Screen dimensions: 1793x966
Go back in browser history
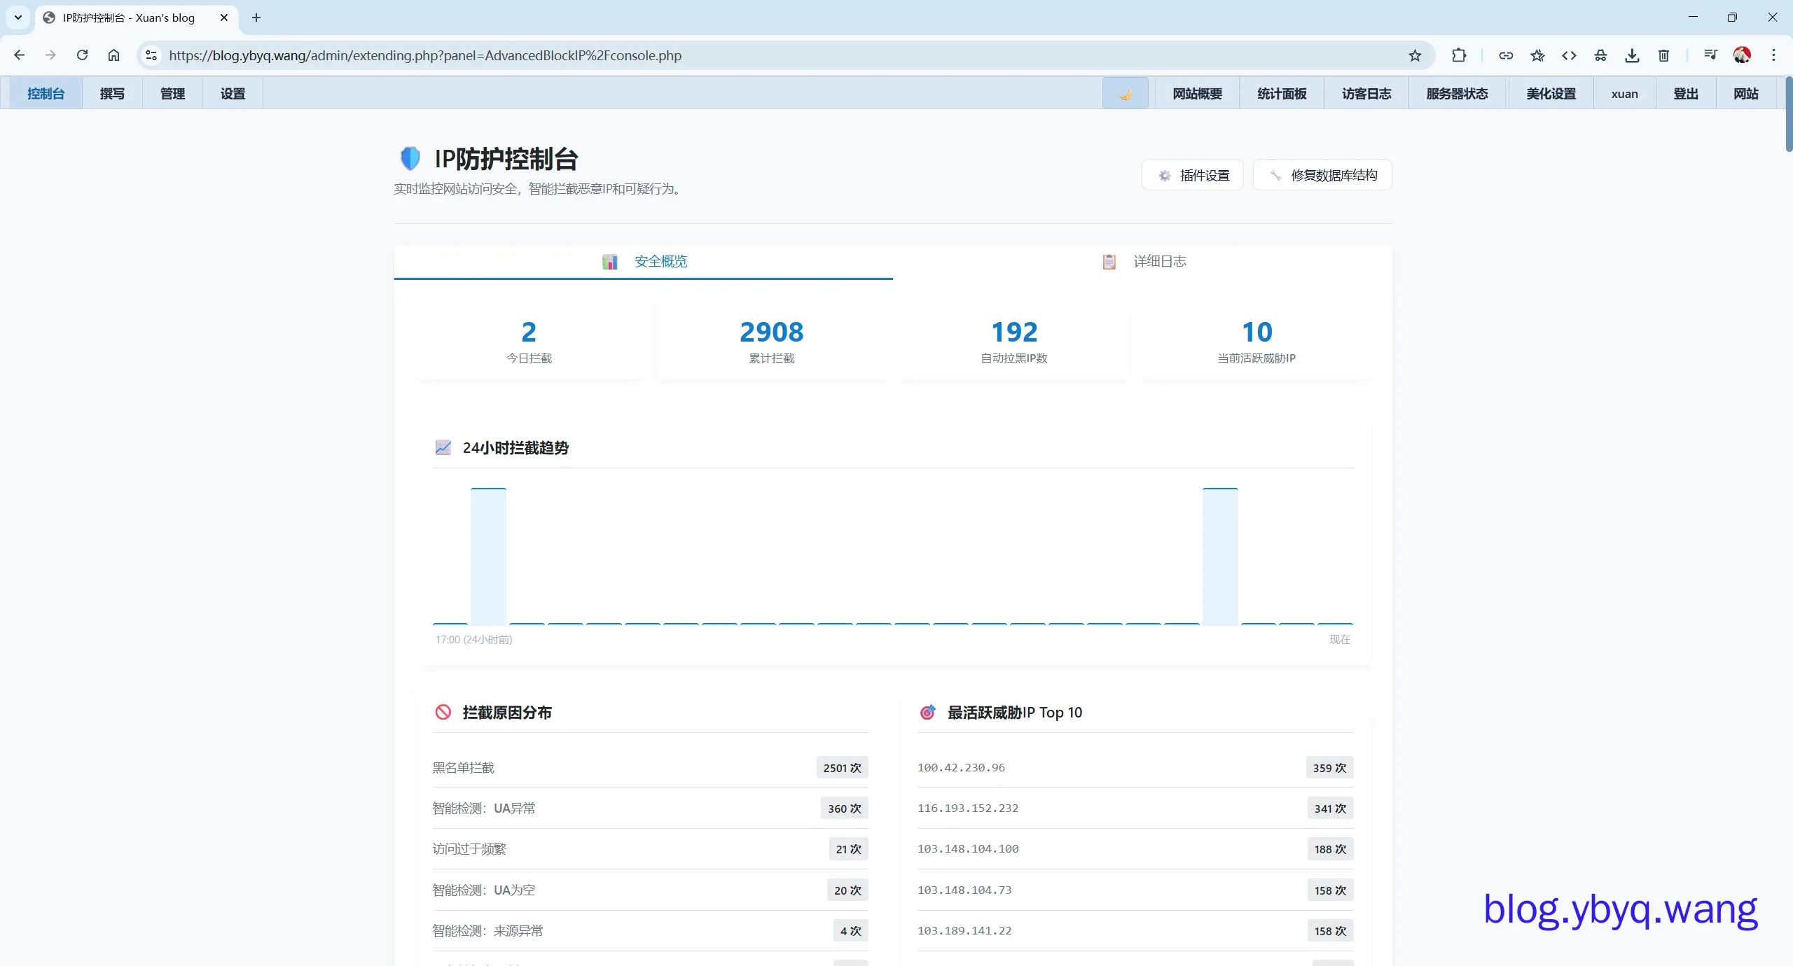pyautogui.click(x=20, y=55)
